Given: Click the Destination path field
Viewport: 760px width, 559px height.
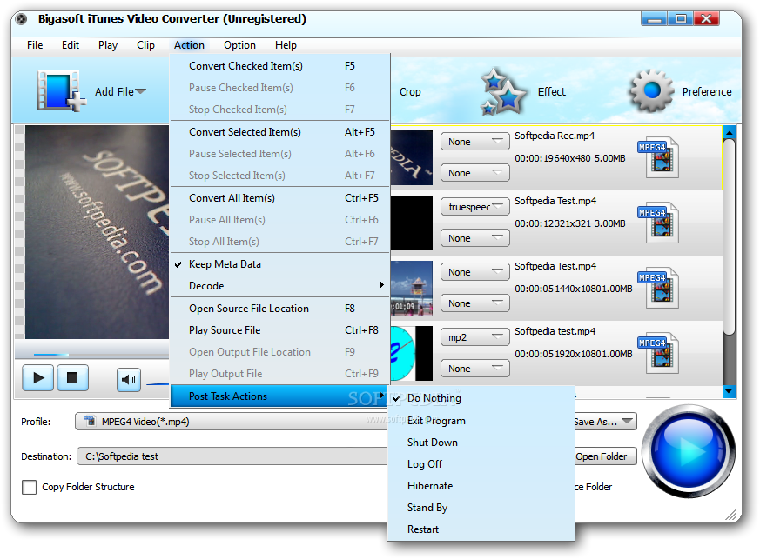Looking at the screenshot, I should coord(232,456).
